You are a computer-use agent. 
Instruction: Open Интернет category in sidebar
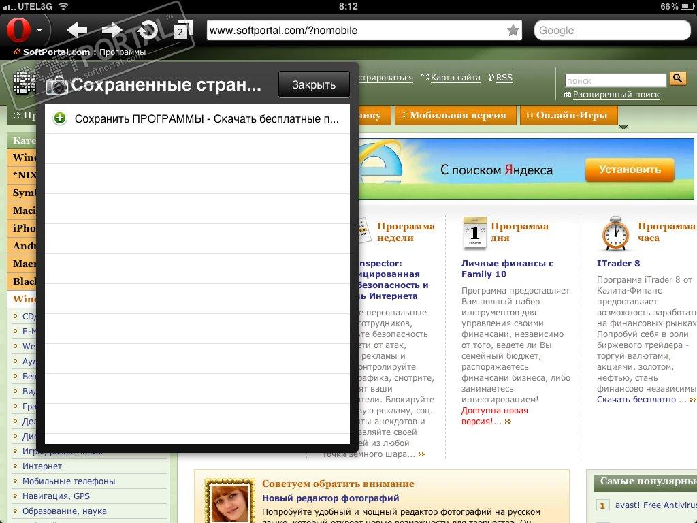point(42,466)
